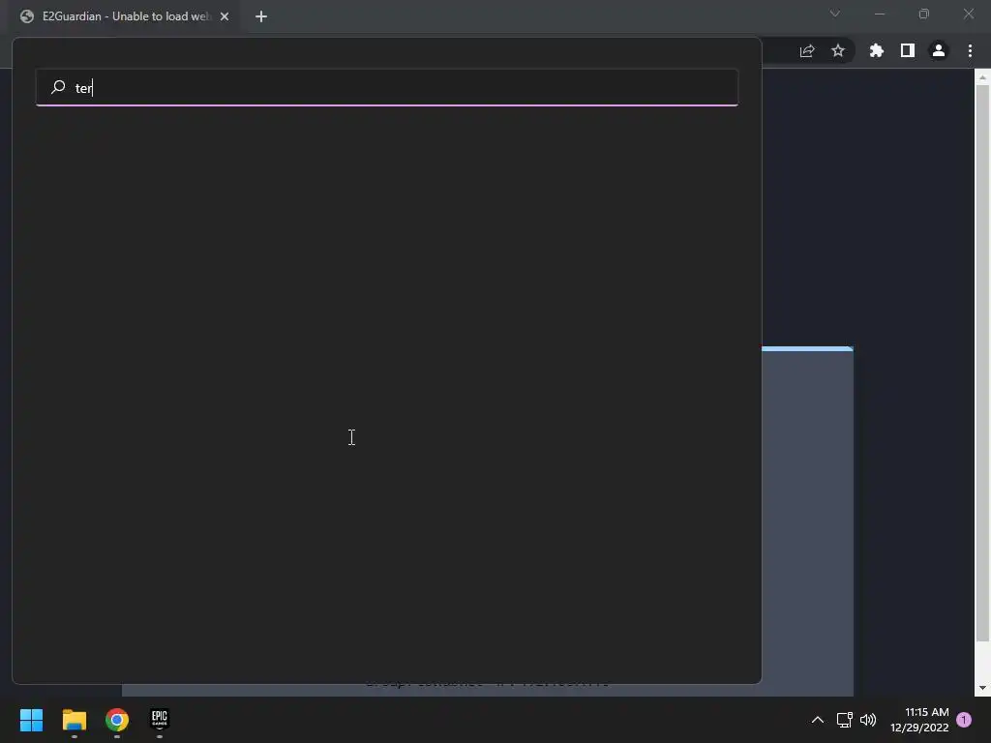
Task: Open the Chrome profile avatar
Action: point(939,50)
